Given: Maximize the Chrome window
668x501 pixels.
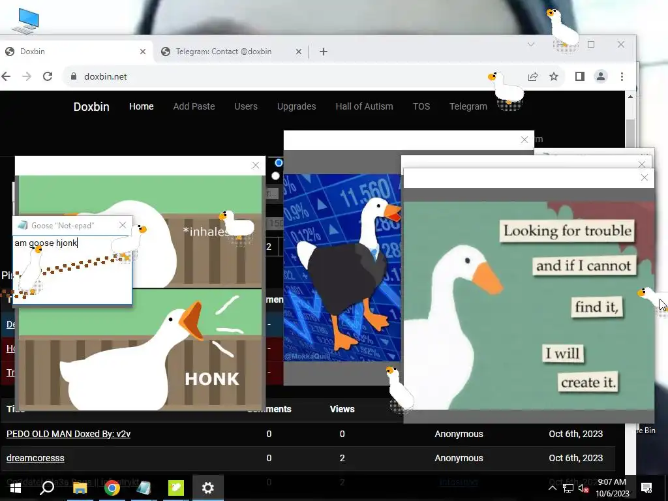Looking at the screenshot, I should (591, 44).
